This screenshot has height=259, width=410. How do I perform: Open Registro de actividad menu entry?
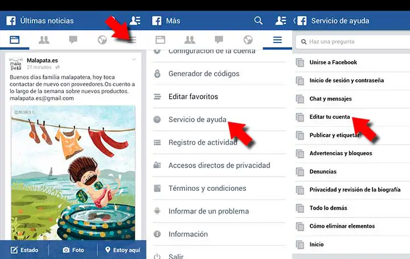tap(219, 143)
